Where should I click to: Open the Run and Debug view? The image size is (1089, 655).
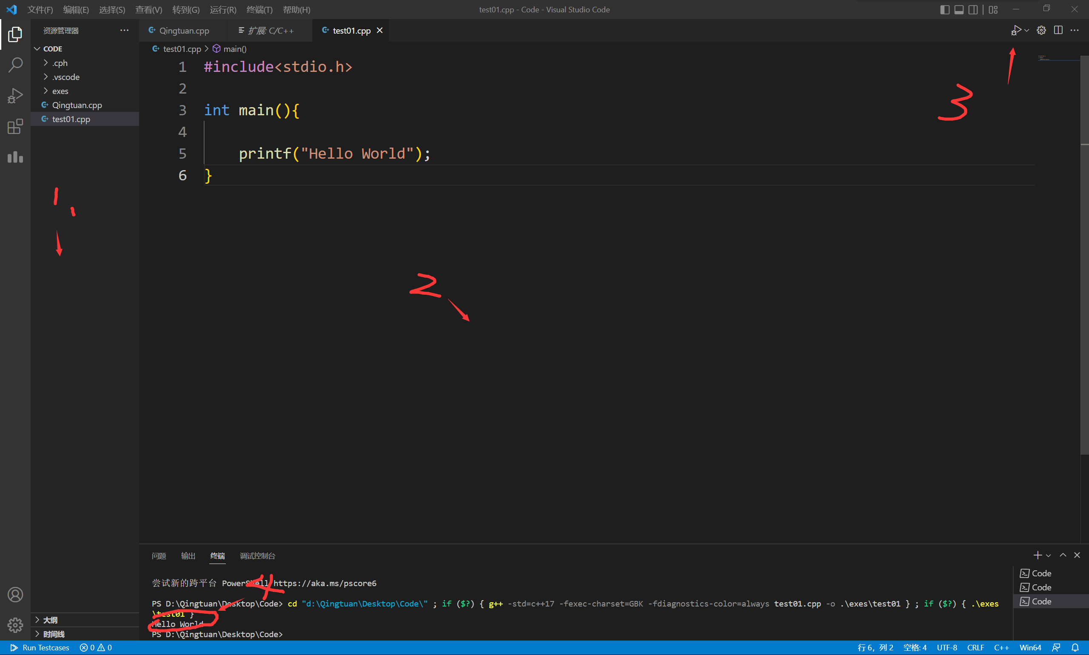point(15,95)
